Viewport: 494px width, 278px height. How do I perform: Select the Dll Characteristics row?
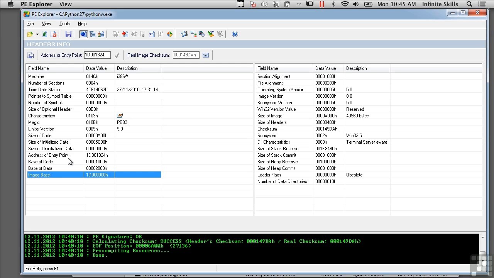tap(323, 142)
